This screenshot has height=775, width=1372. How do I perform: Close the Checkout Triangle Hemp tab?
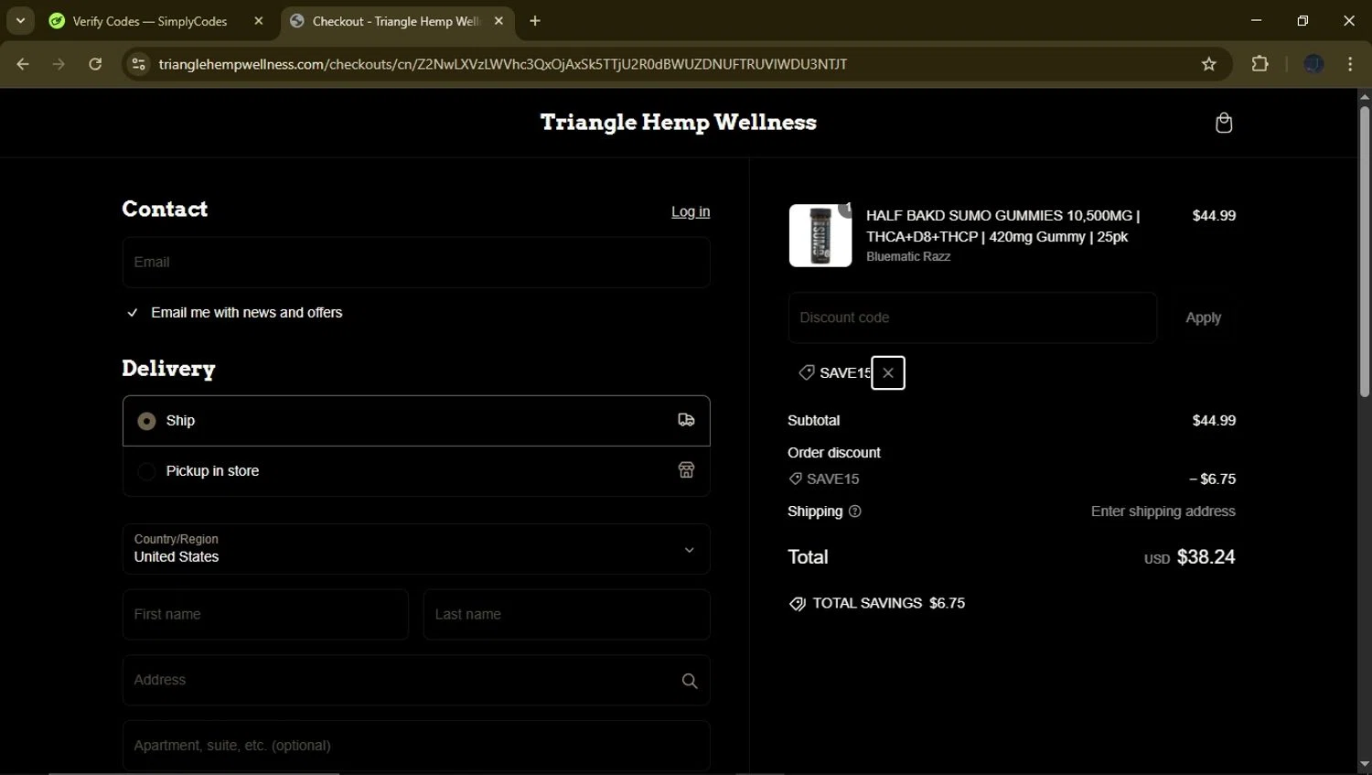pyautogui.click(x=498, y=21)
